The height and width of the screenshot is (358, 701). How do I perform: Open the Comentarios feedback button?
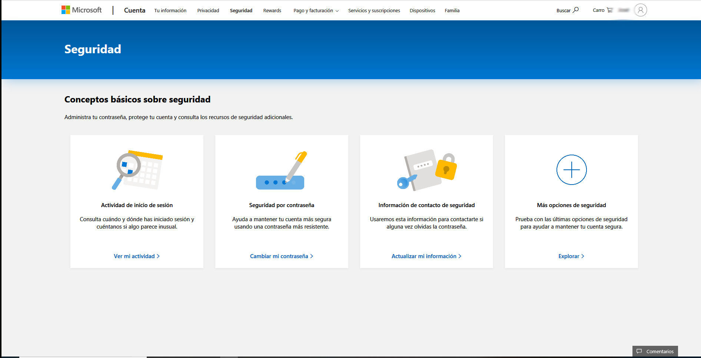click(655, 351)
